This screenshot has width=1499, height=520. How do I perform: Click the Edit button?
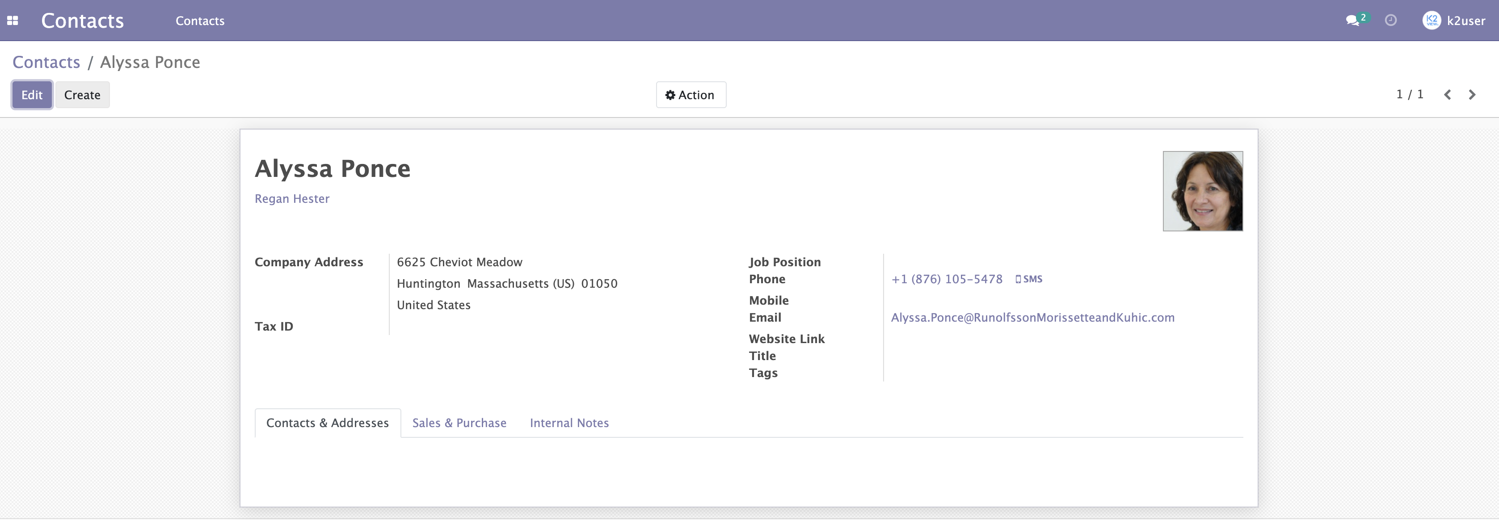32,95
